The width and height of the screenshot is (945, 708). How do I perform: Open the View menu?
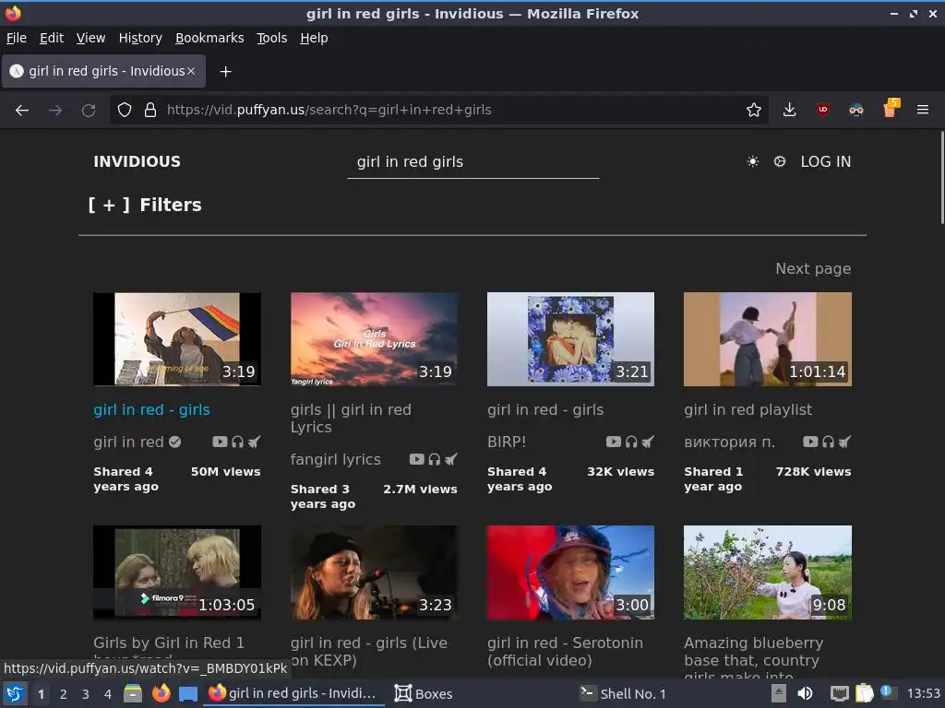90,38
